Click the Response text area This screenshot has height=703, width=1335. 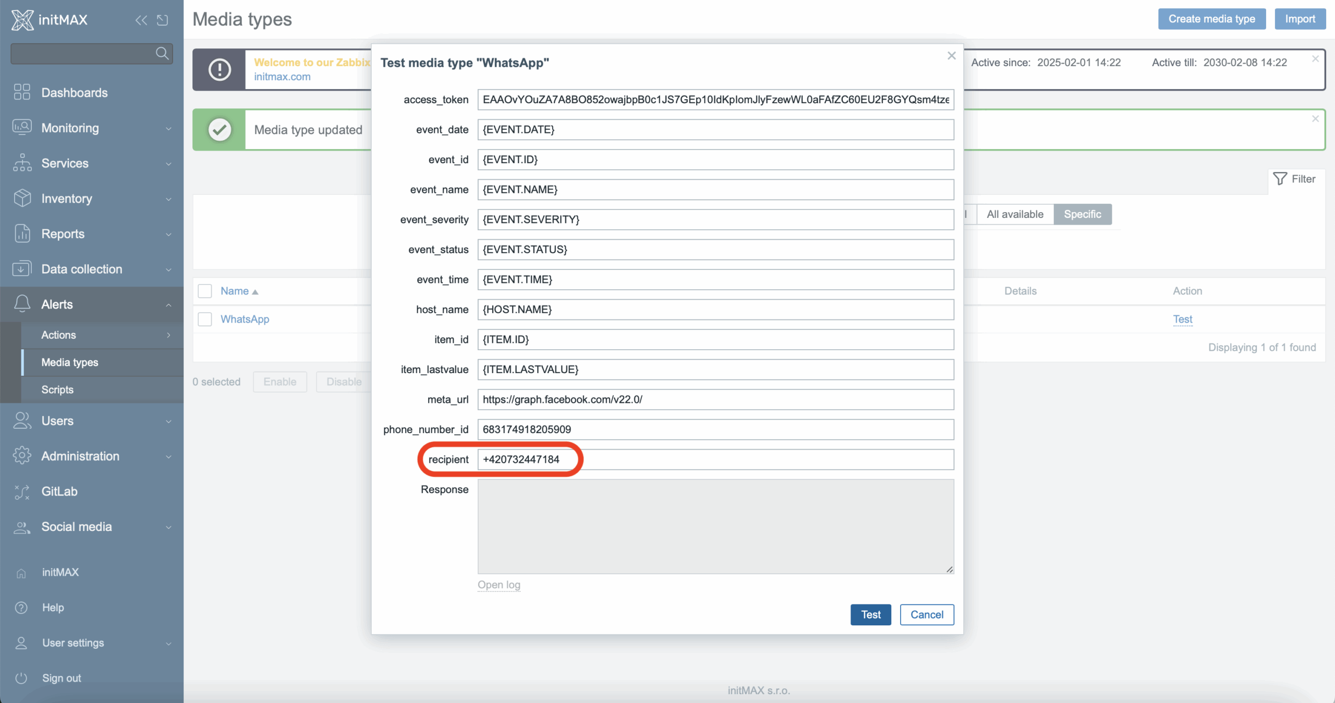pos(715,526)
